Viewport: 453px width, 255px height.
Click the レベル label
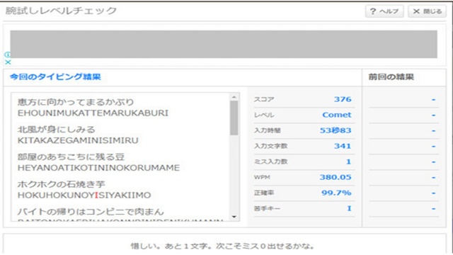[x=264, y=115]
